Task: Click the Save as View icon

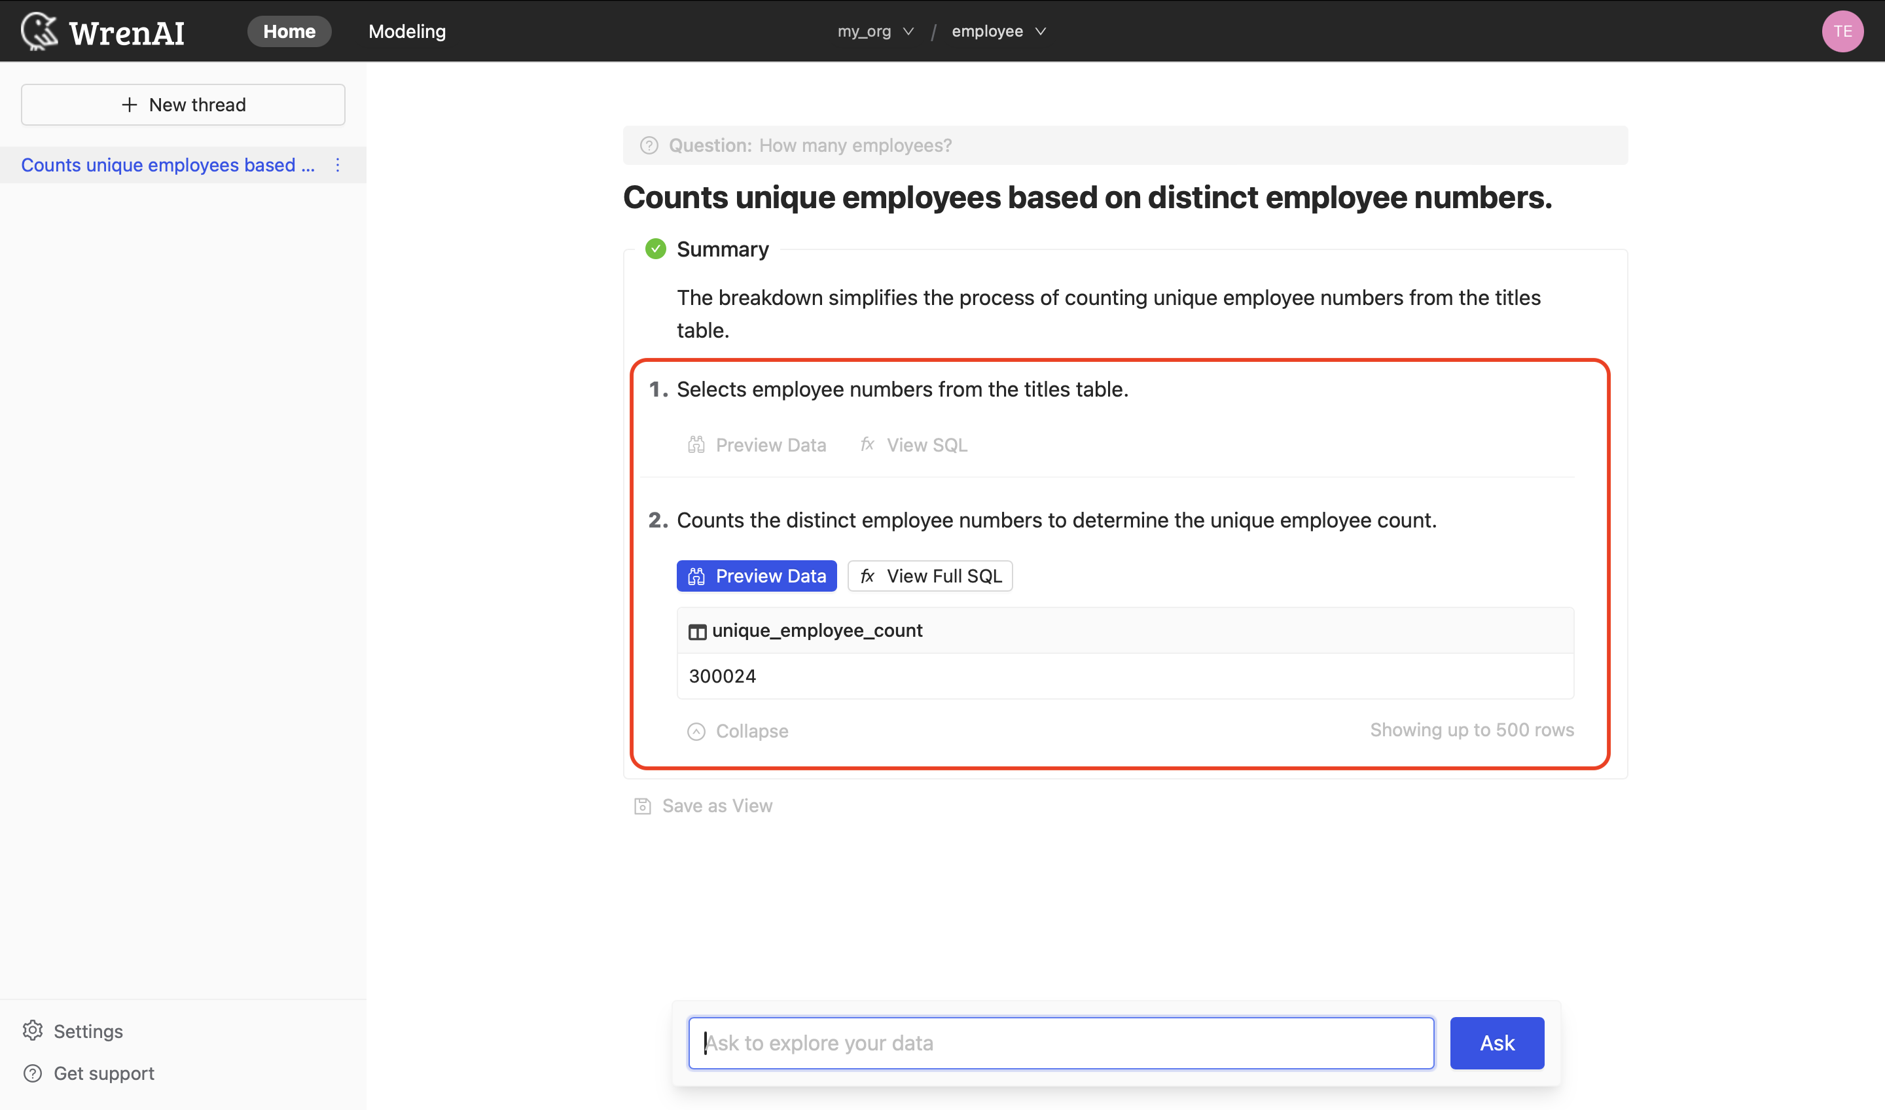Action: 642,805
